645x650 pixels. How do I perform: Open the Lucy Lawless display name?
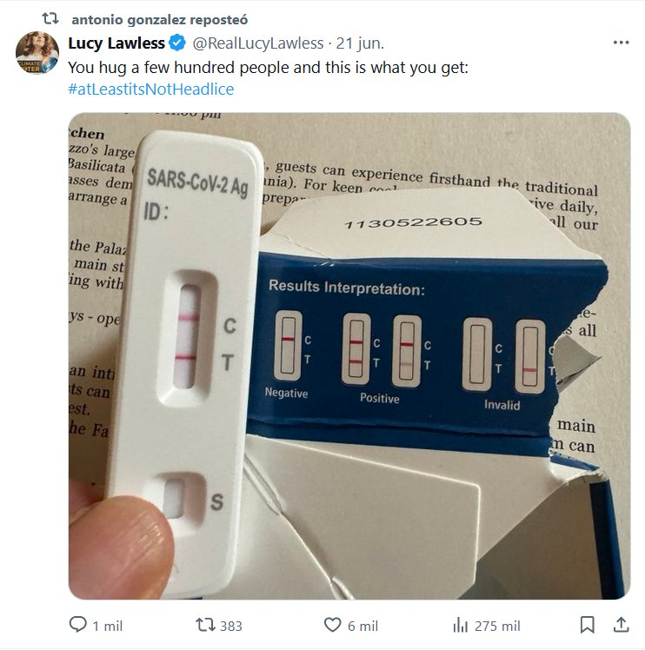116,43
